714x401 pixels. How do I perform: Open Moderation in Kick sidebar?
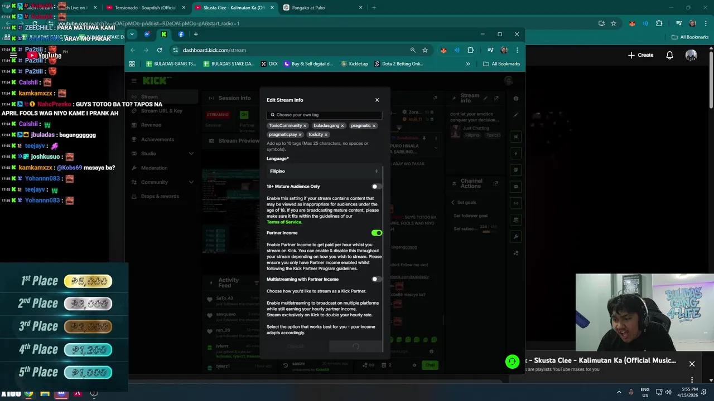tap(154, 168)
